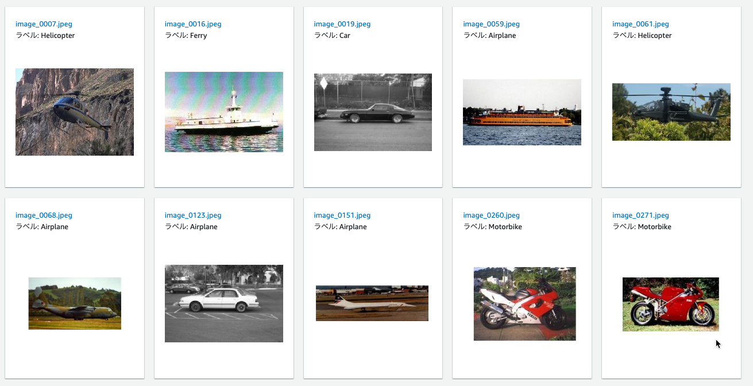Select the dark military helicopter thumbnail
Viewport: 753px width, 386px height.
pos(671,112)
